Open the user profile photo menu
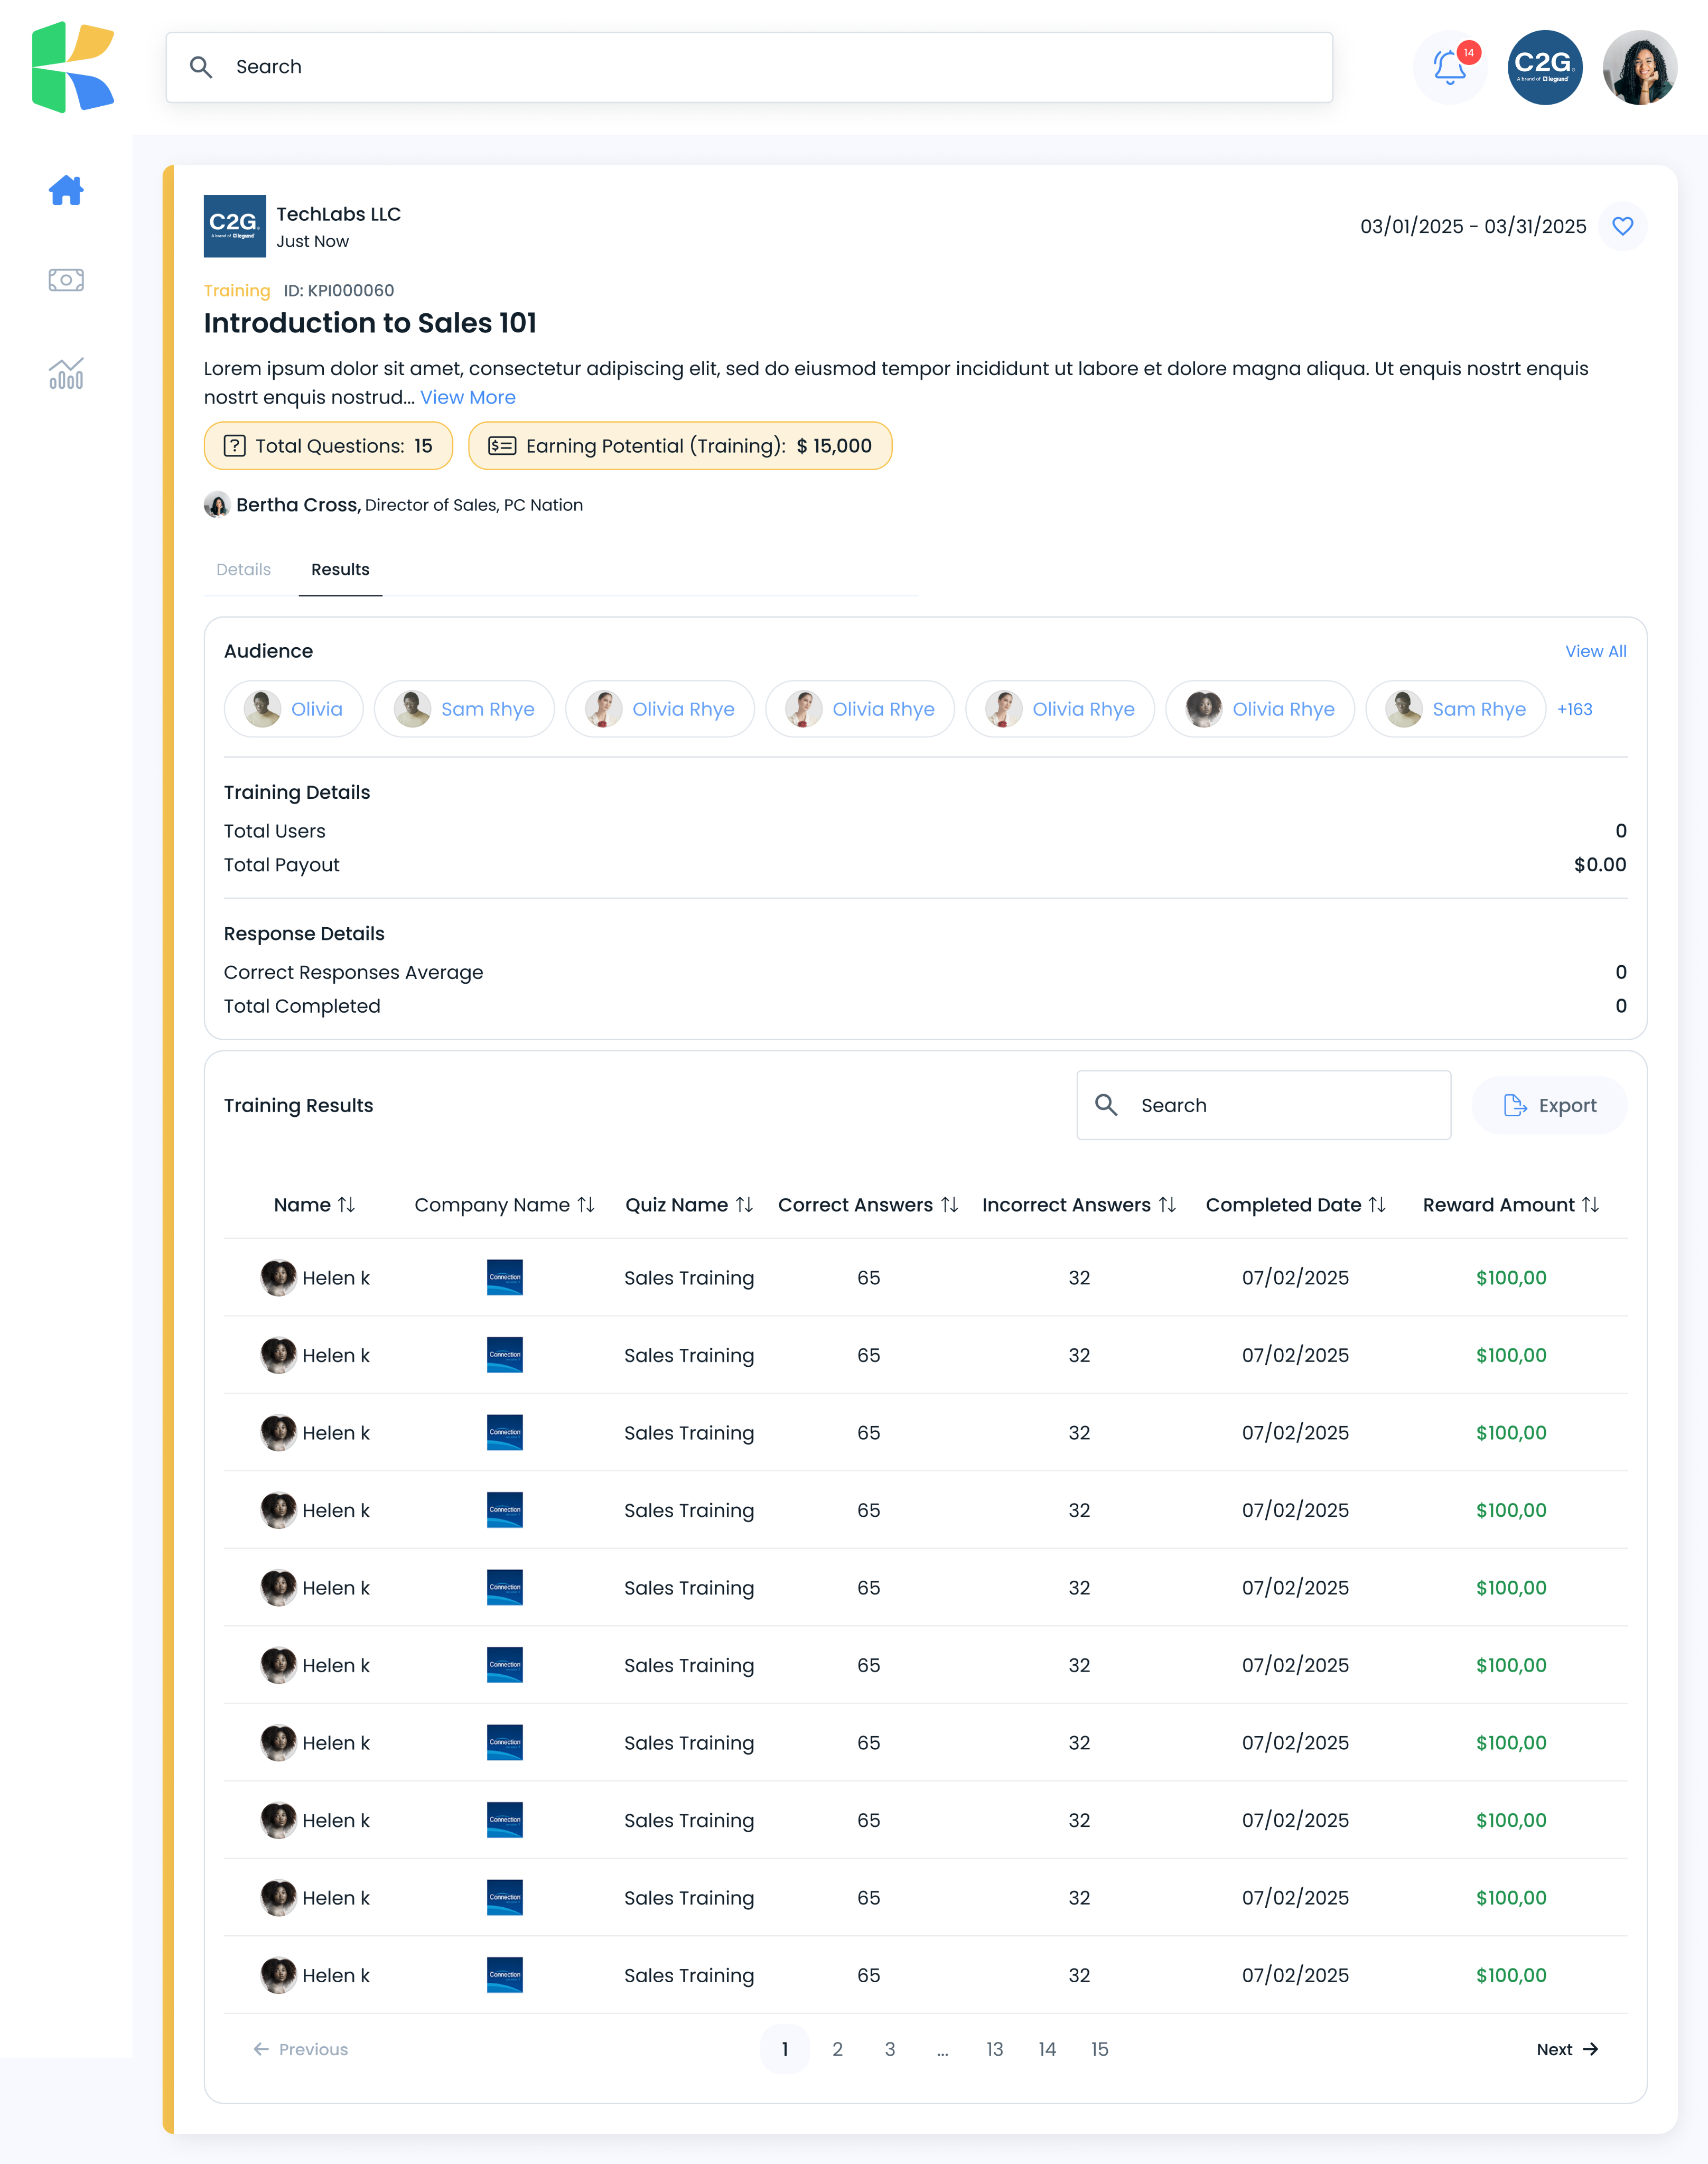Viewport: 1708px width, 2164px height. coord(1639,67)
